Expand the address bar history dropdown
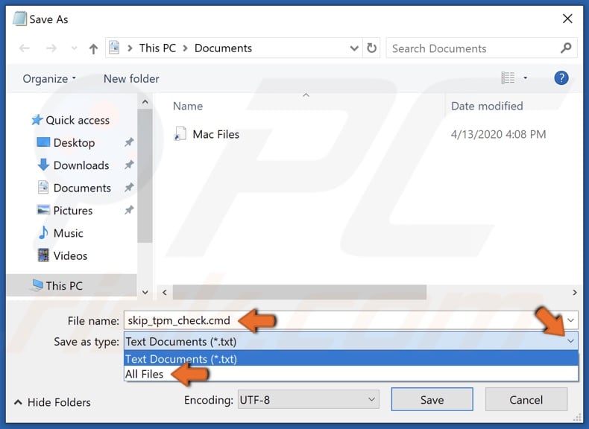Screen dimensions: 589x429 (354, 48)
